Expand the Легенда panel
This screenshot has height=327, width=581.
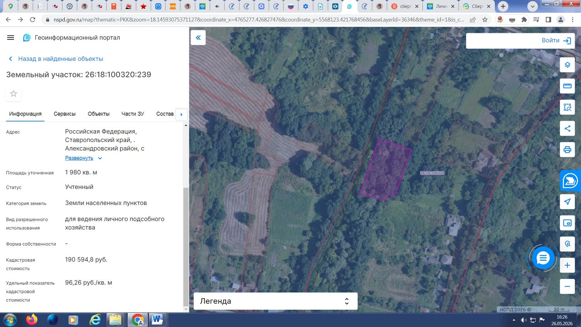click(275, 301)
